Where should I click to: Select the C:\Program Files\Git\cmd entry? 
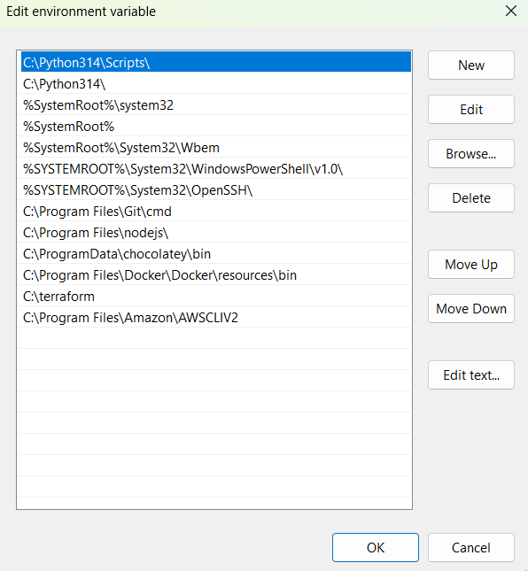coord(214,212)
